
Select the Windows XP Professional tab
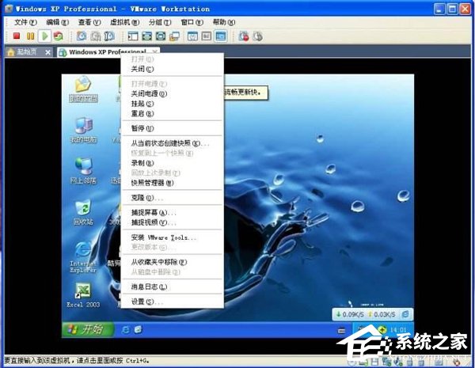click(108, 52)
